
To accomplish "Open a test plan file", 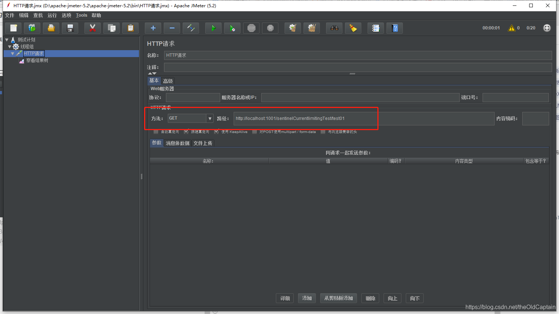I will 51,28.
